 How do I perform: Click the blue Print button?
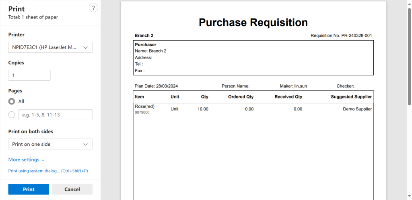coord(29,189)
